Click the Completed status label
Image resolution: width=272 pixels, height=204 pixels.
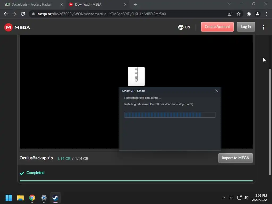pos(35,173)
